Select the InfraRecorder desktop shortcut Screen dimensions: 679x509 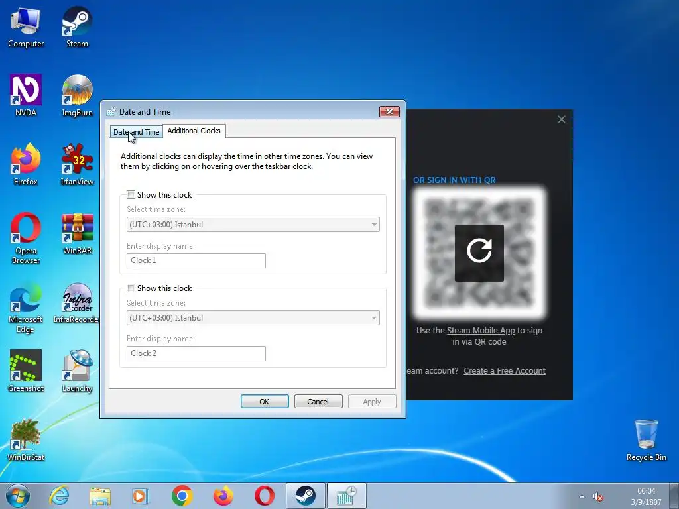tap(77, 303)
